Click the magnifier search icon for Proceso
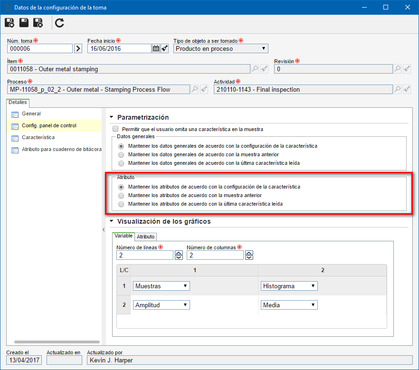Viewport: 419px width, 370px height. coord(195,89)
